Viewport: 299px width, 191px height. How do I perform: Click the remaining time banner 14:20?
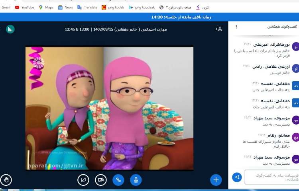coord(181,17)
